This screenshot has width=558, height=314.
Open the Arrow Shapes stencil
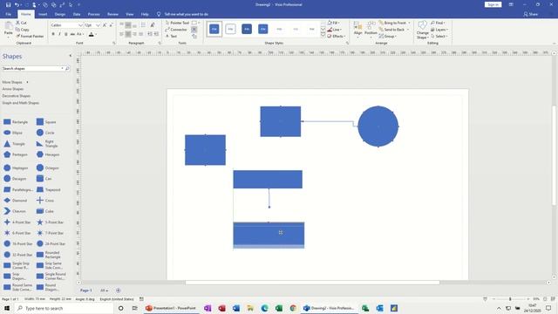[x=13, y=89]
